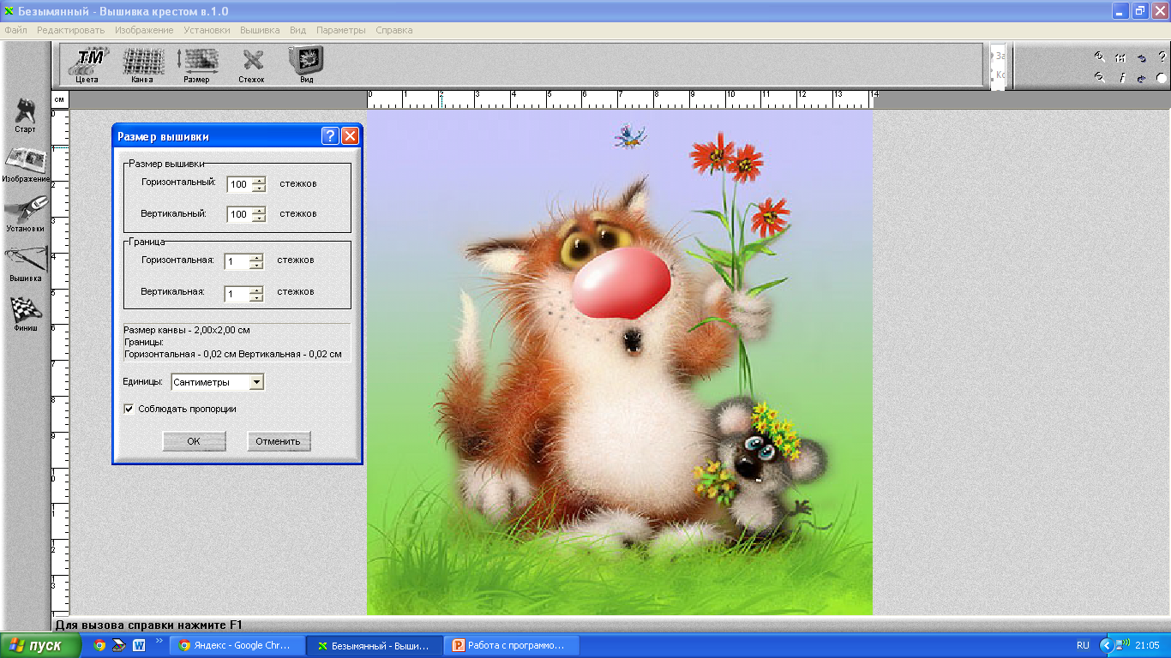Screen dimensions: 1171x658
Task: Open the Файл menu
Action: click(15, 30)
